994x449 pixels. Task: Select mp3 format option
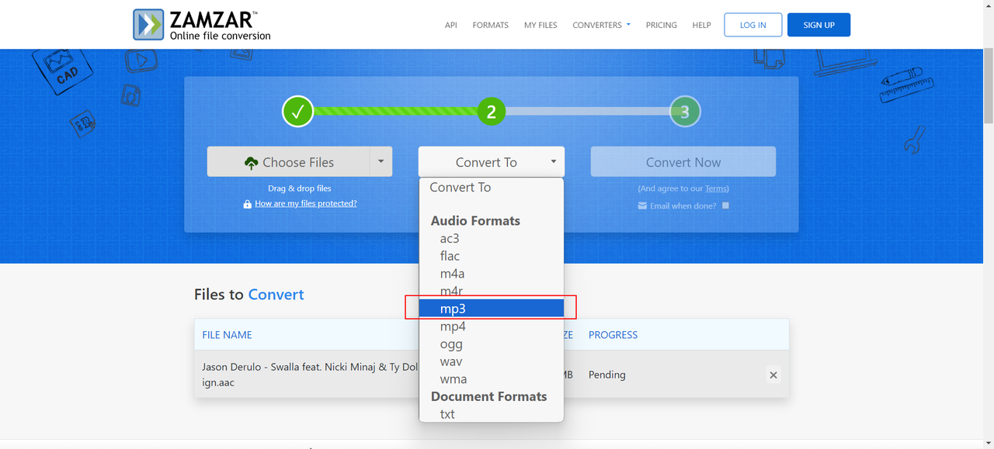(x=492, y=309)
